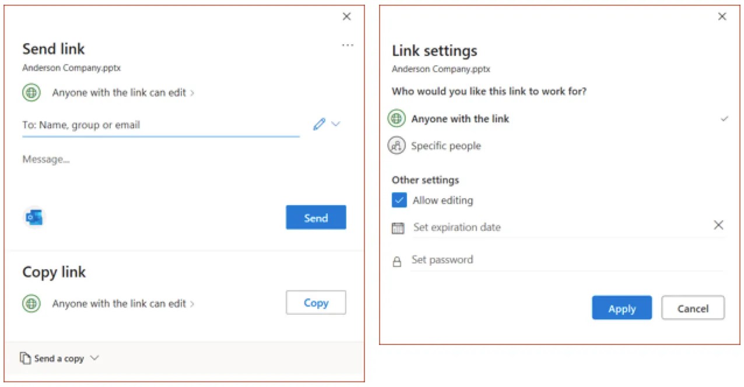Click the pencil edit permission icon
Image resolution: width=744 pixels, height=387 pixels.
[319, 124]
